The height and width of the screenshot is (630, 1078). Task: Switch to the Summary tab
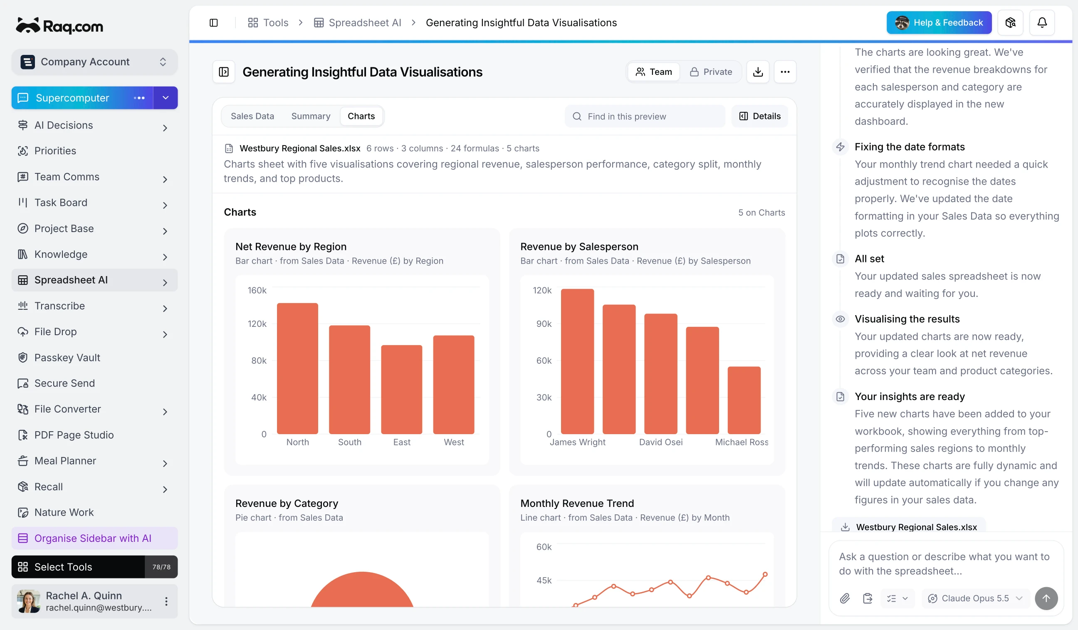[x=311, y=116]
